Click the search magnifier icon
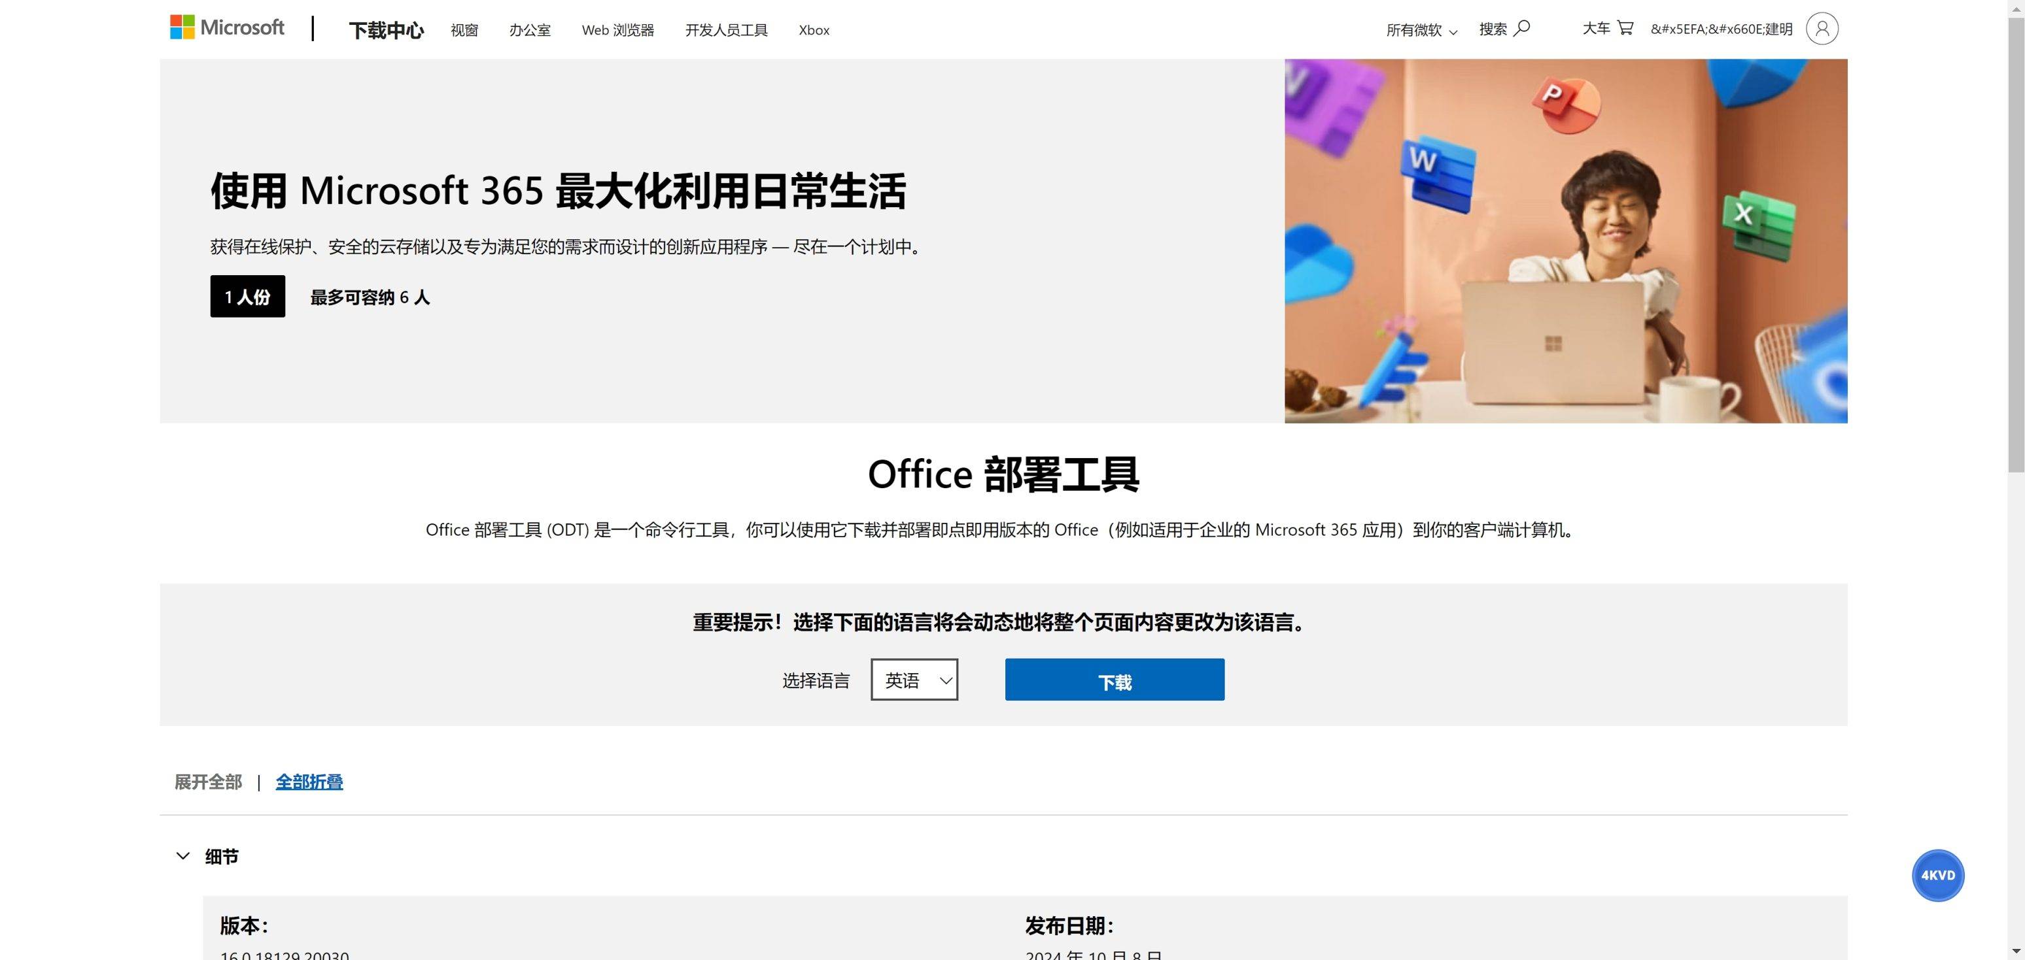Image resolution: width=2025 pixels, height=960 pixels. click(1522, 28)
